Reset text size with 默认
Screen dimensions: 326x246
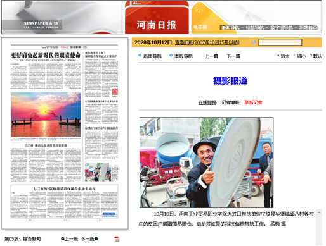tap(317, 56)
